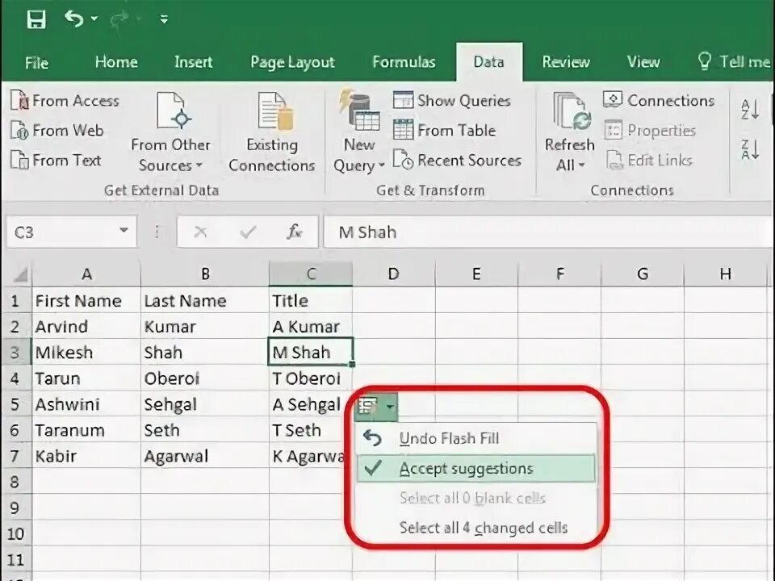Select column D header
This screenshot has width=775, height=581.
tap(393, 274)
